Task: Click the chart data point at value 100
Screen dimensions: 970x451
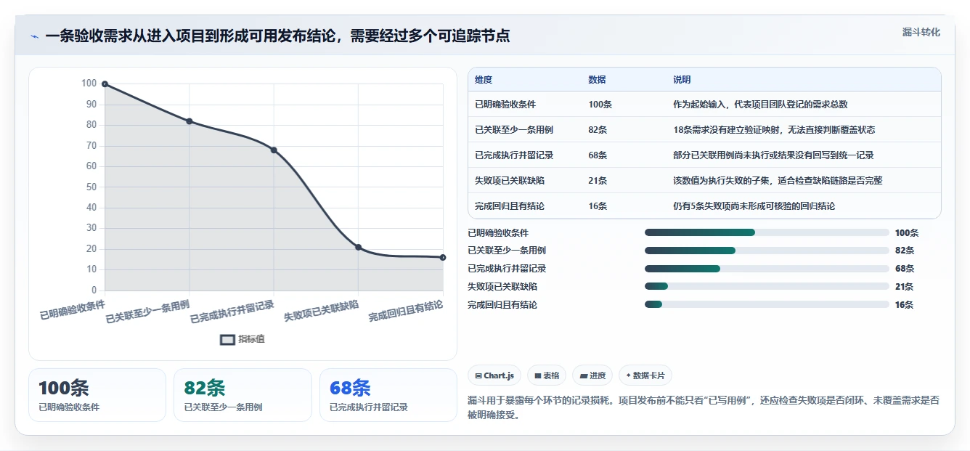Action: [x=105, y=84]
